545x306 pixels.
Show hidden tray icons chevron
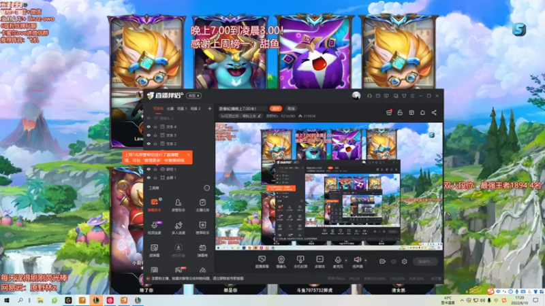click(x=462, y=301)
